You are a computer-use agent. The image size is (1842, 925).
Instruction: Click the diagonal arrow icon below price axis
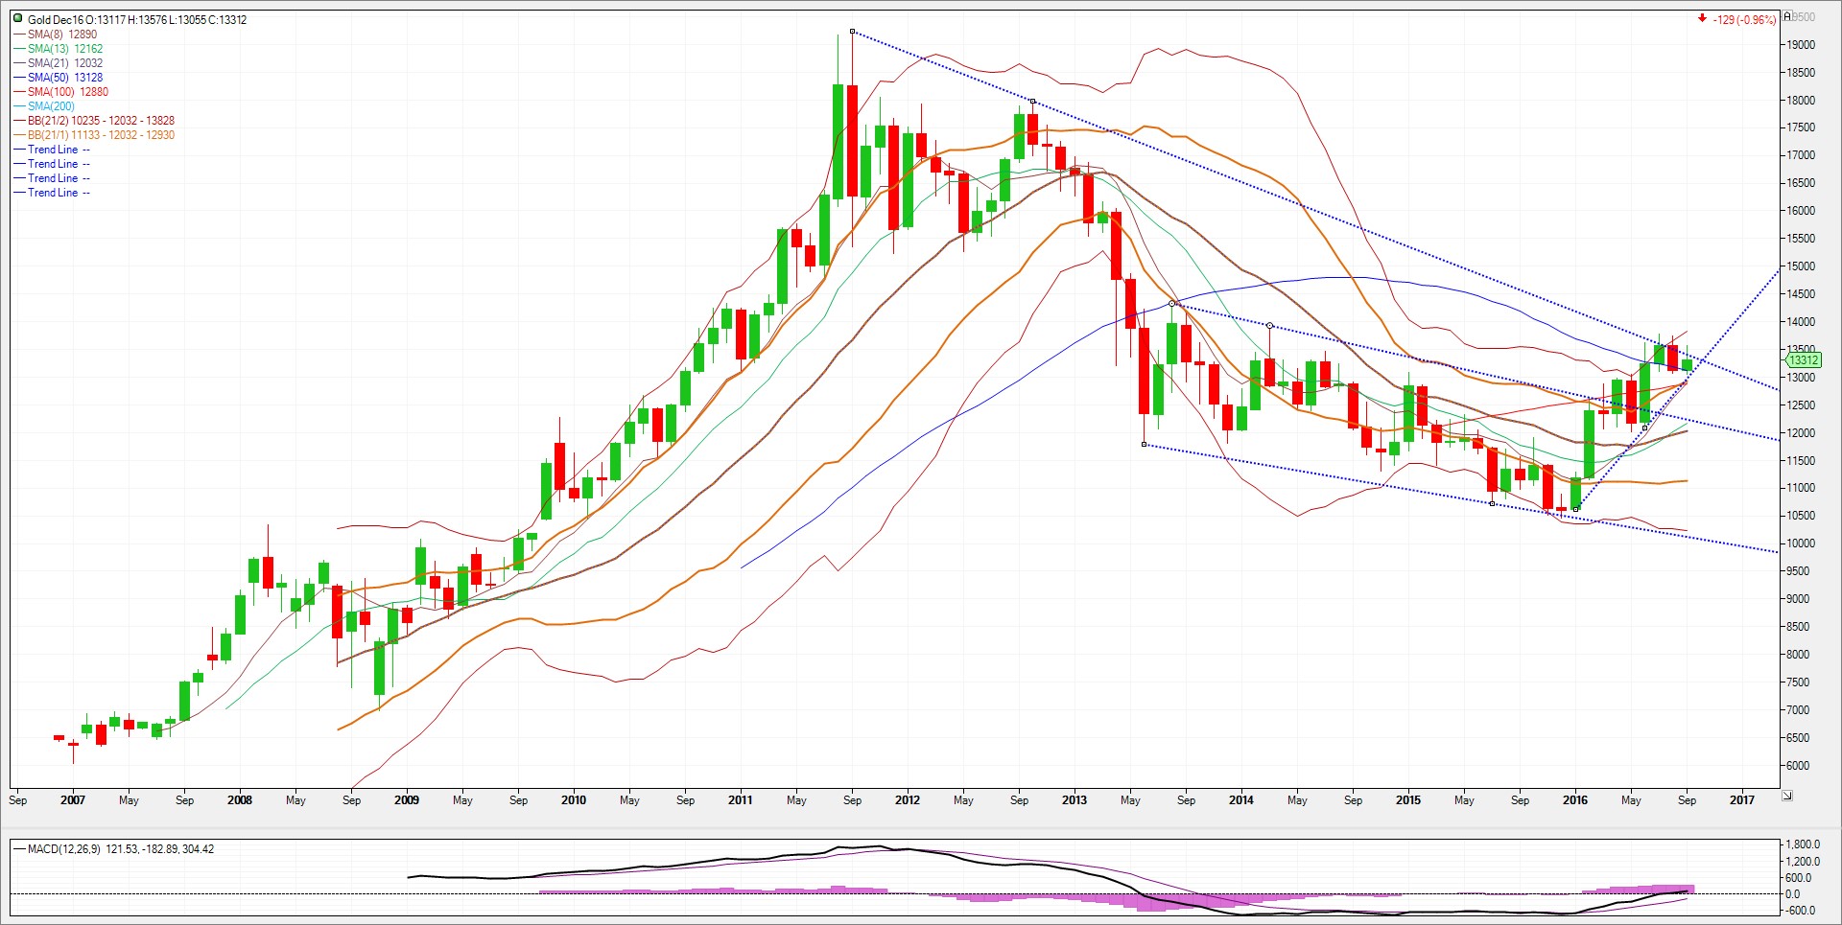(x=1787, y=796)
